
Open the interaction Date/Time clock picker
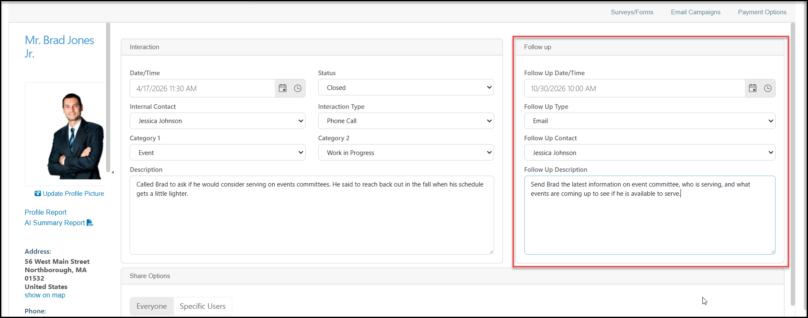(298, 88)
